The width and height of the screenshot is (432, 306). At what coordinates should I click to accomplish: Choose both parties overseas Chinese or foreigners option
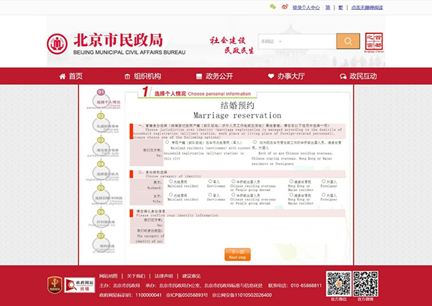click(x=256, y=142)
